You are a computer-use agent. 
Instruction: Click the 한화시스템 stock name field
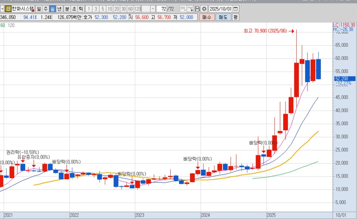22,9
